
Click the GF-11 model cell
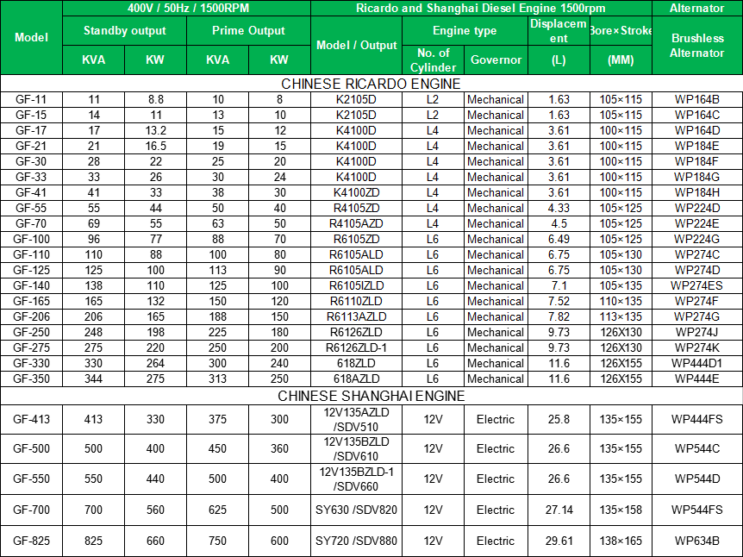(x=31, y=99)
